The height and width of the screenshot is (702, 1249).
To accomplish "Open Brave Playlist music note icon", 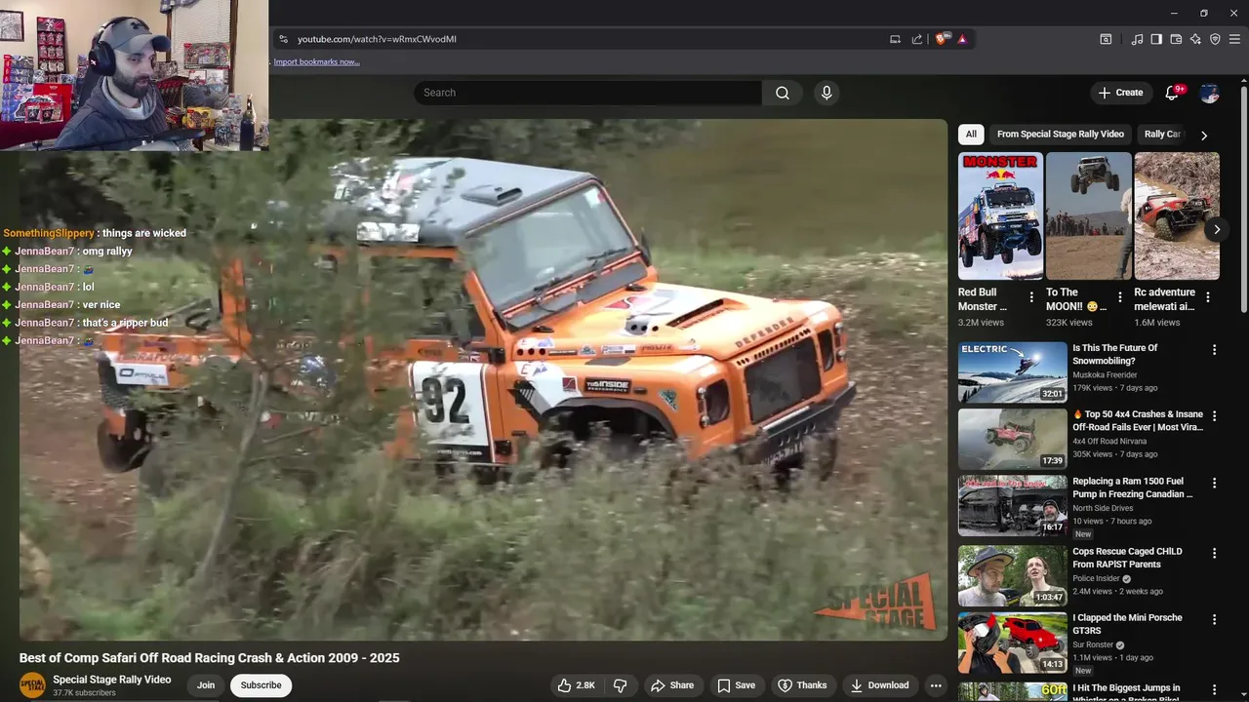I will 1137,39.
